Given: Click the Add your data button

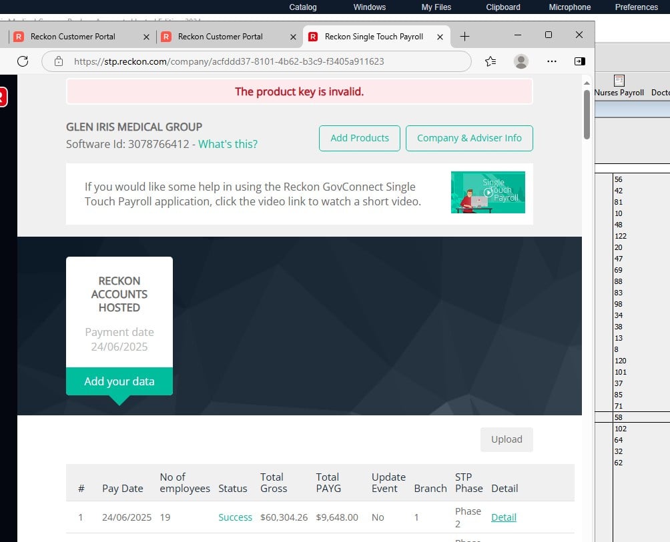Looking at the screenshot, I should [119, 381].
